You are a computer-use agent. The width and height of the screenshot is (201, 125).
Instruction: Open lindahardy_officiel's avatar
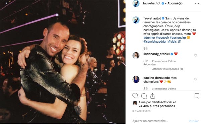point(136,55)
